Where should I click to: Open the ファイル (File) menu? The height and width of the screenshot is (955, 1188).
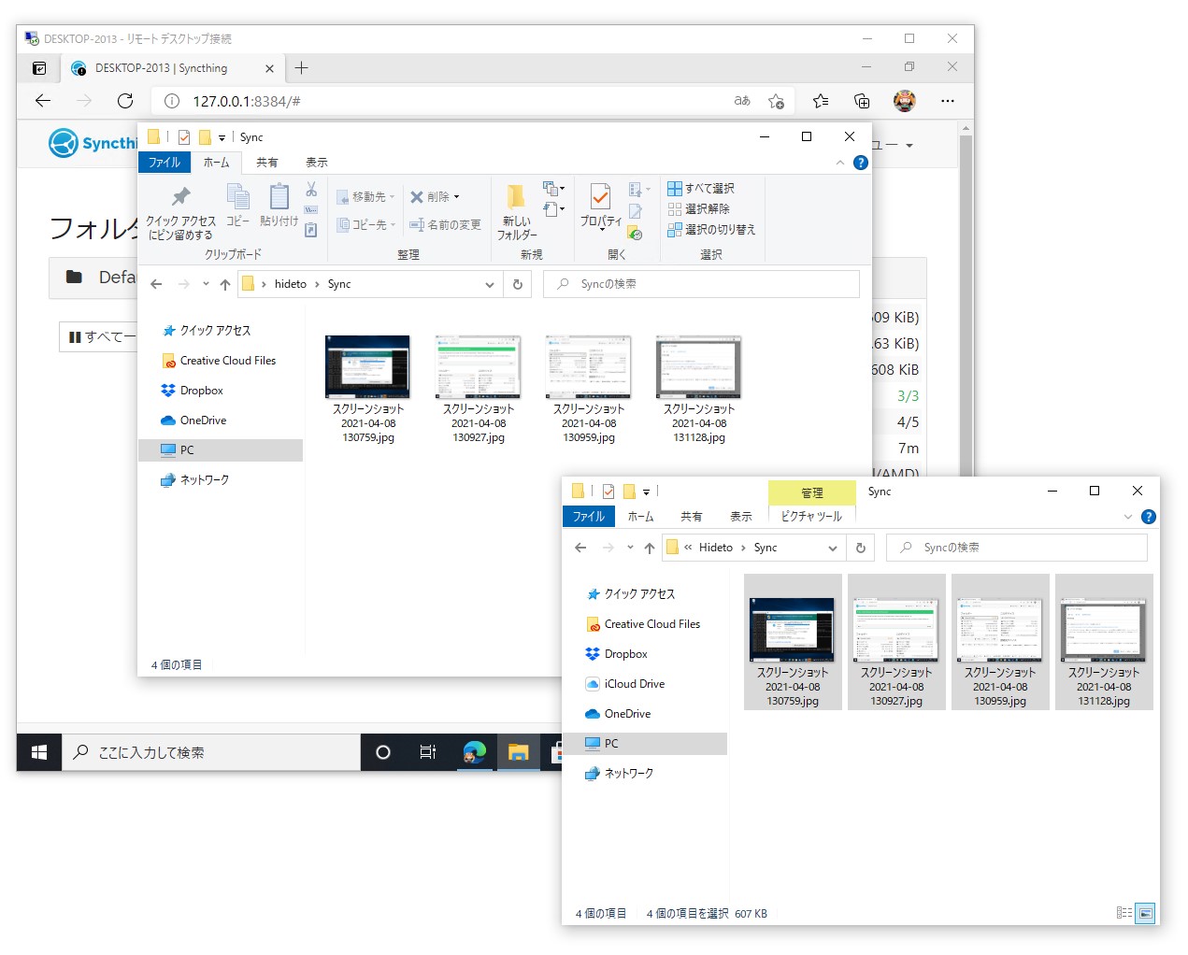[165, 162]
